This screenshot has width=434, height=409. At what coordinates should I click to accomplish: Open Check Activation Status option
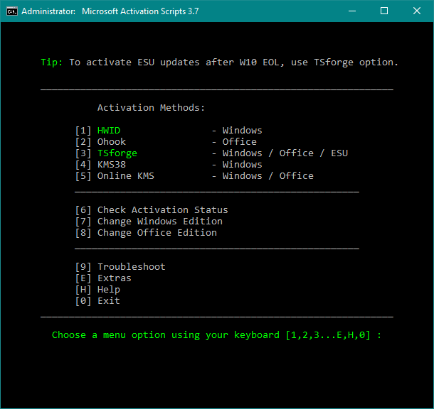162,210
